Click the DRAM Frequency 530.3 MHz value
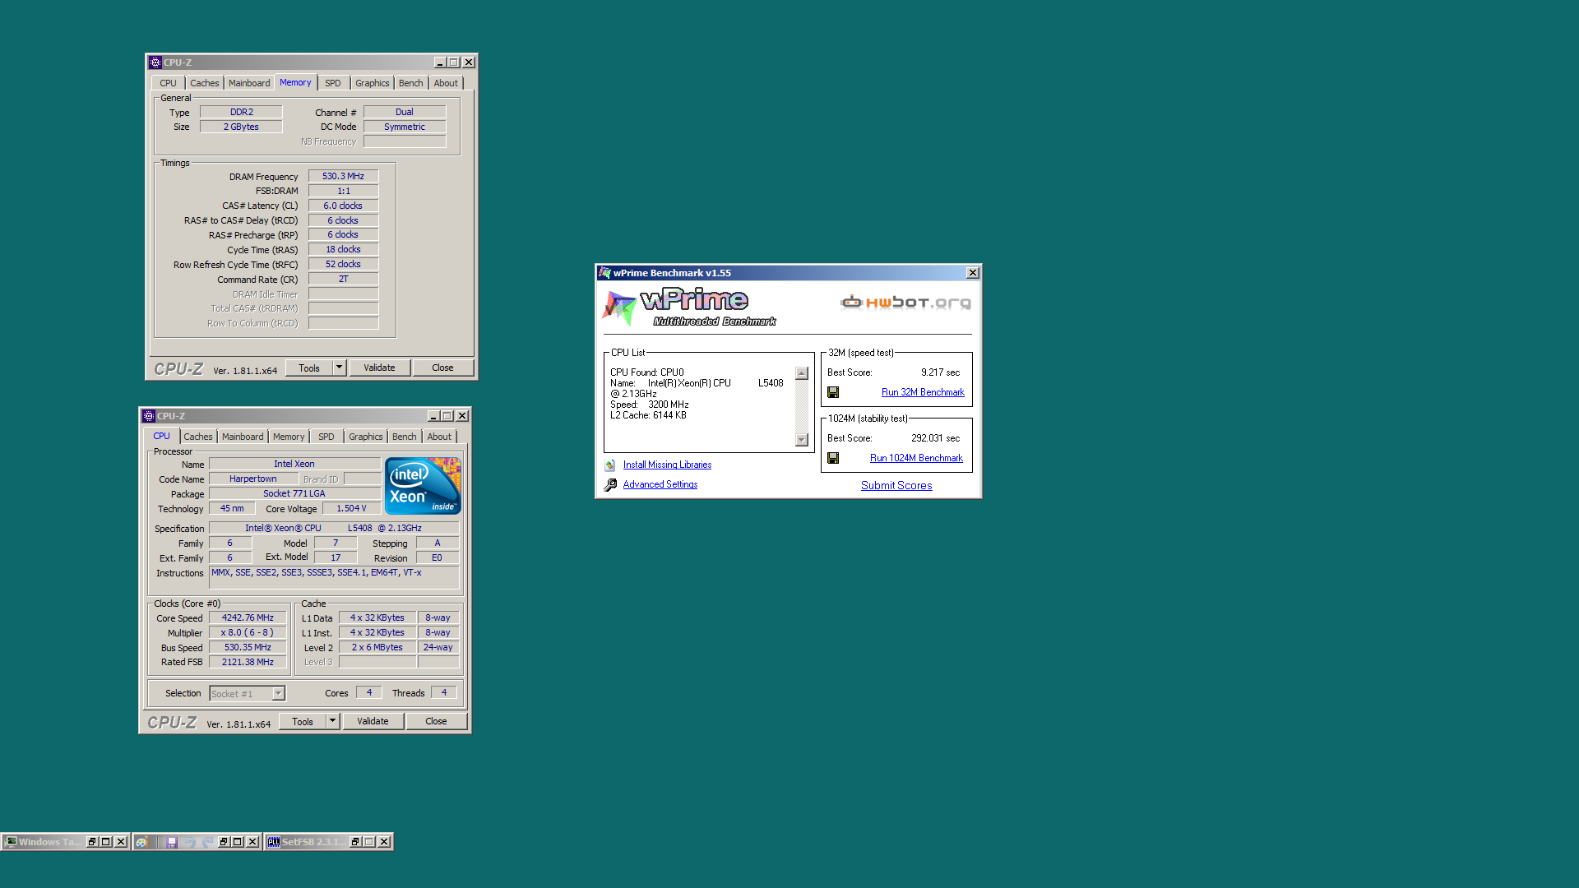 [343, 176]
